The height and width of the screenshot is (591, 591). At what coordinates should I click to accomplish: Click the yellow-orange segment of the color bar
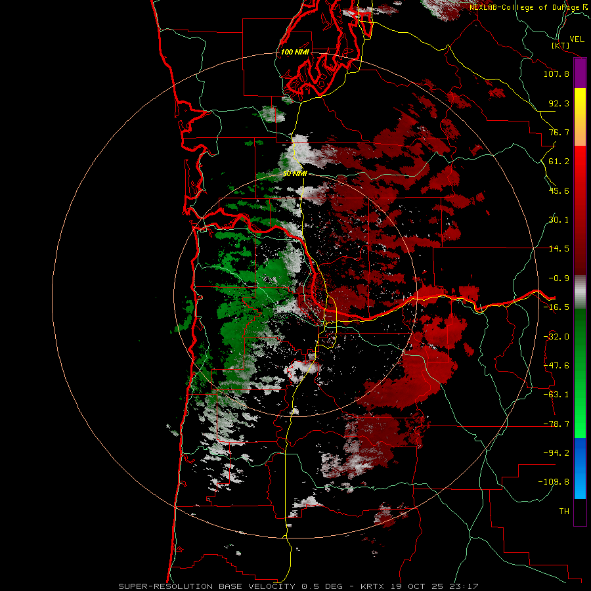pos(580,117)
